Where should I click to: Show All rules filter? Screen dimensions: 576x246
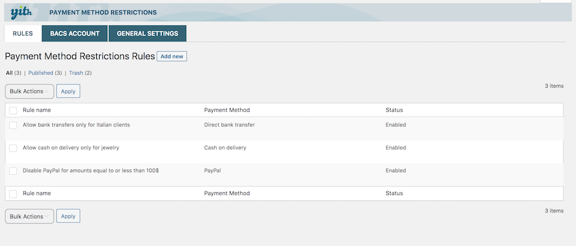click(x=9, y=73)
